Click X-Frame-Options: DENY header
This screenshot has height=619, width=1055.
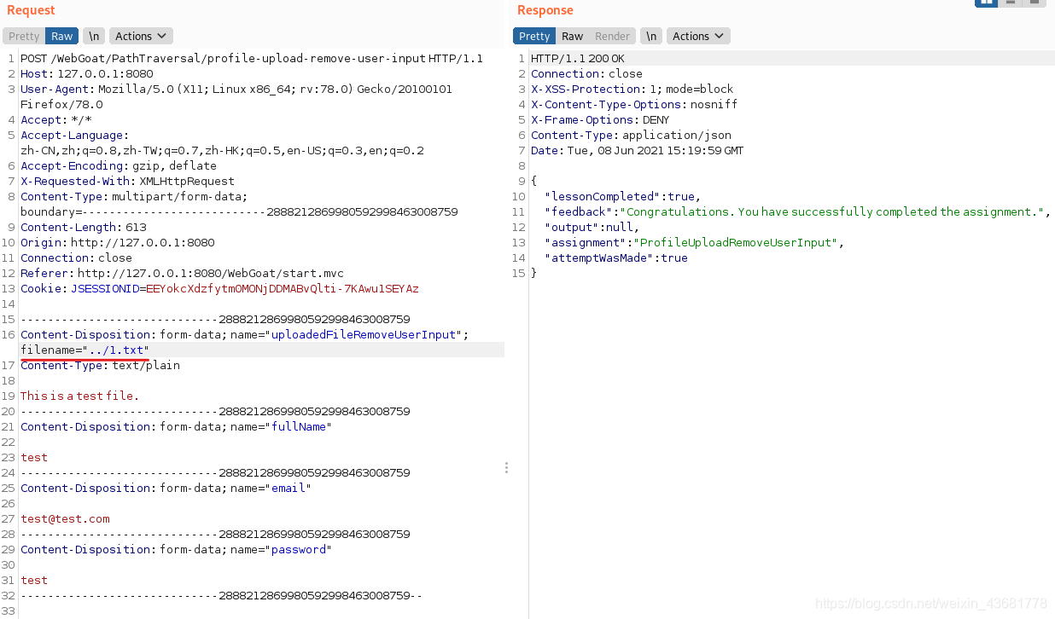(x=601, y=119)
